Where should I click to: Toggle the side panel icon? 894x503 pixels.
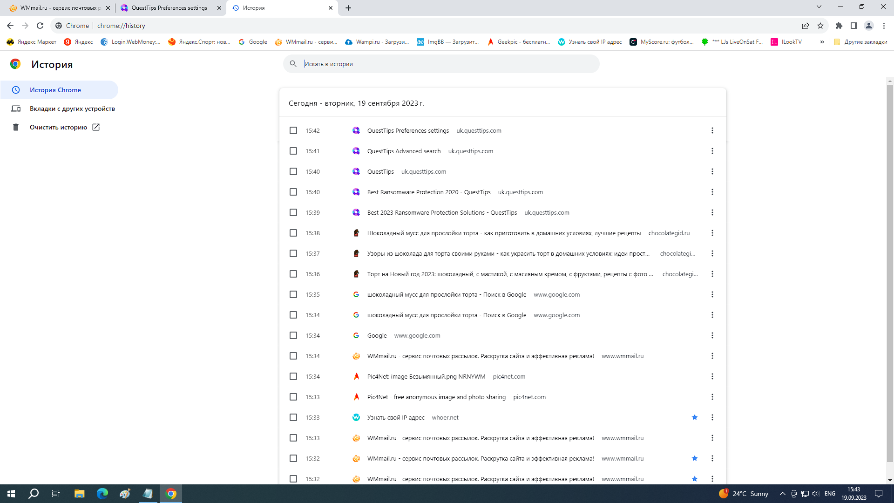click(854, 26)
